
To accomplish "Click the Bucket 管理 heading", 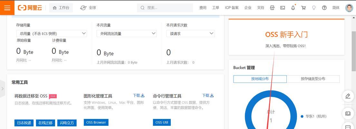I will (244, 68).
